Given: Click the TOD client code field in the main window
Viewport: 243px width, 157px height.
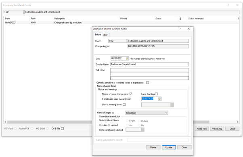Looking at the screenshot, I should tap(14, 12).
